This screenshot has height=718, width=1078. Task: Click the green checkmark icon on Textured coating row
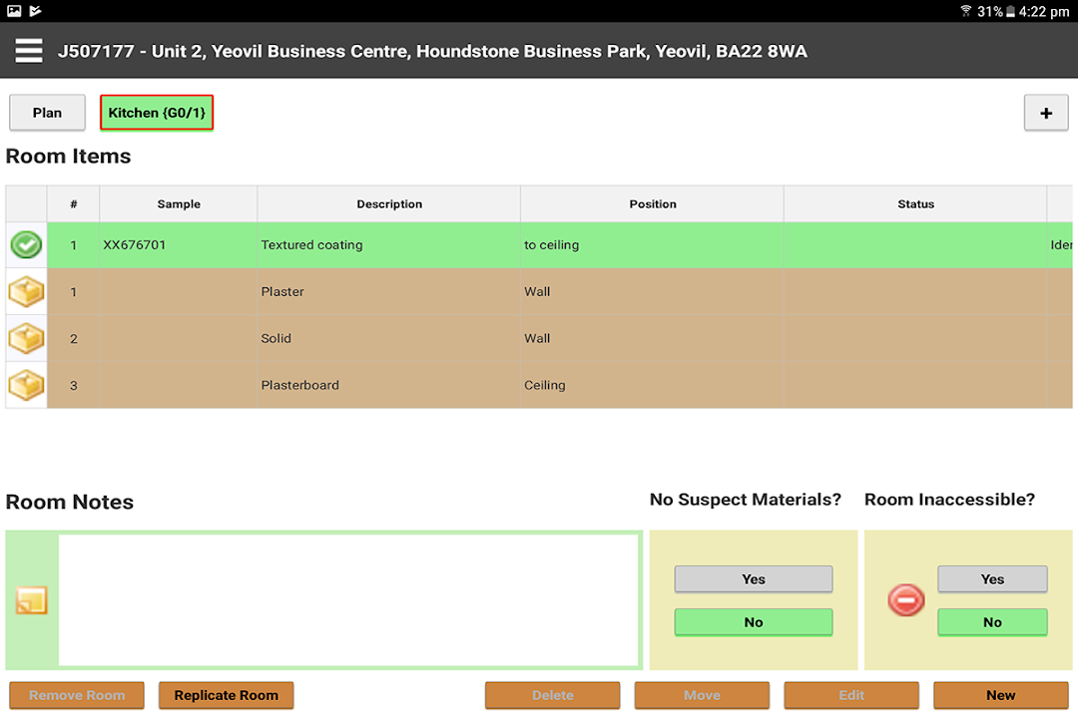click(x=26, y=245)
